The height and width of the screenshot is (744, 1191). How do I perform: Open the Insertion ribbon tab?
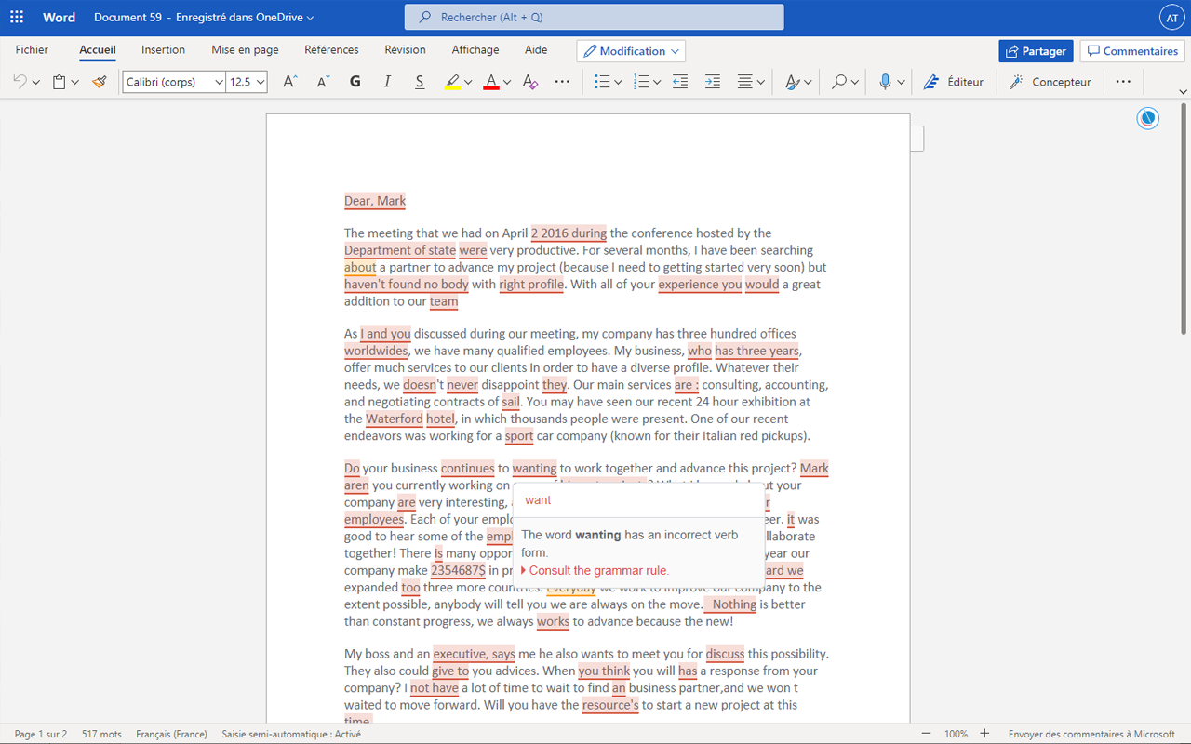click(x=163, y=50)
